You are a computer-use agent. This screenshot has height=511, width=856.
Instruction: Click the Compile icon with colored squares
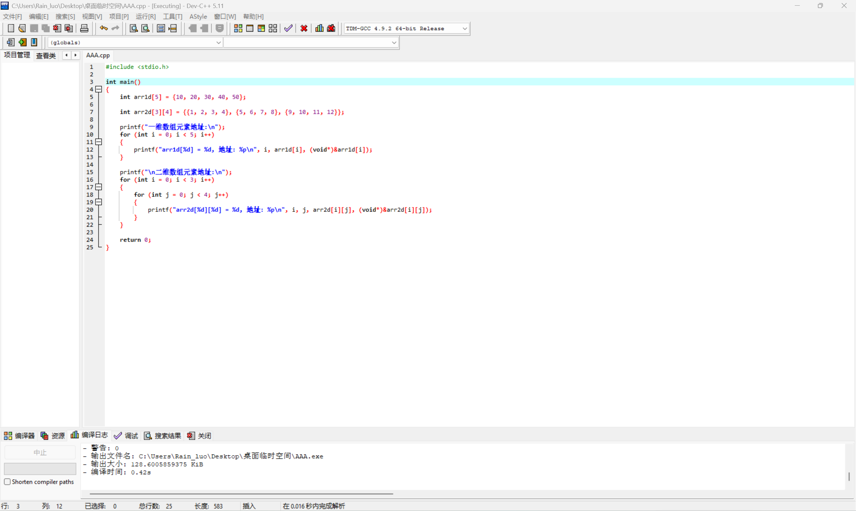point(238,28)
